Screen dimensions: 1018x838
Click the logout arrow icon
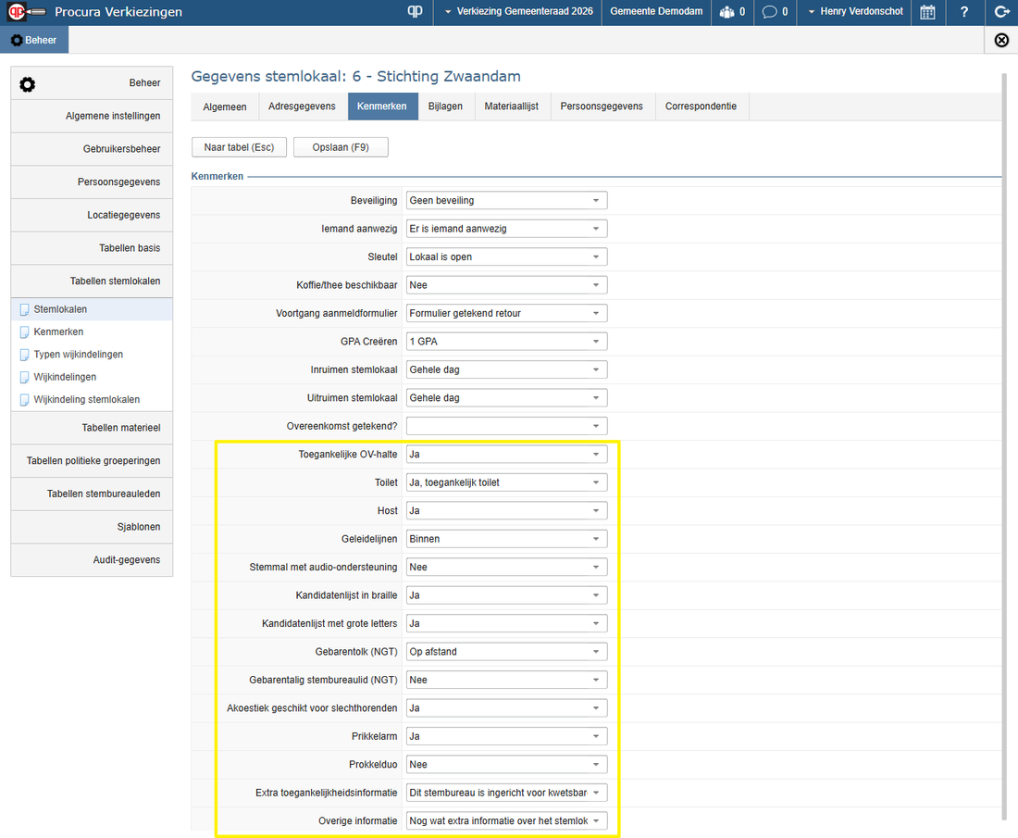[1000, 12]
